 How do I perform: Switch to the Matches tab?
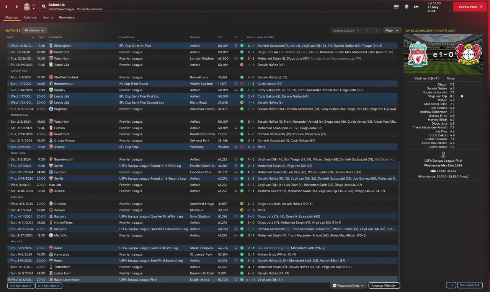click(x=11, y=18)
